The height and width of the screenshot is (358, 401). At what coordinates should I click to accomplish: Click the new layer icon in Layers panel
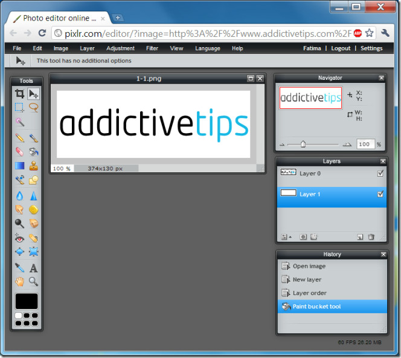pos(360,237)
